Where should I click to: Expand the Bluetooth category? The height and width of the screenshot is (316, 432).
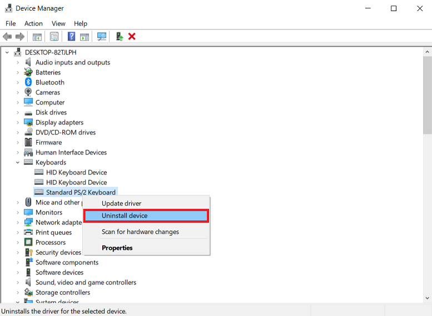click(x=18, y=82)
